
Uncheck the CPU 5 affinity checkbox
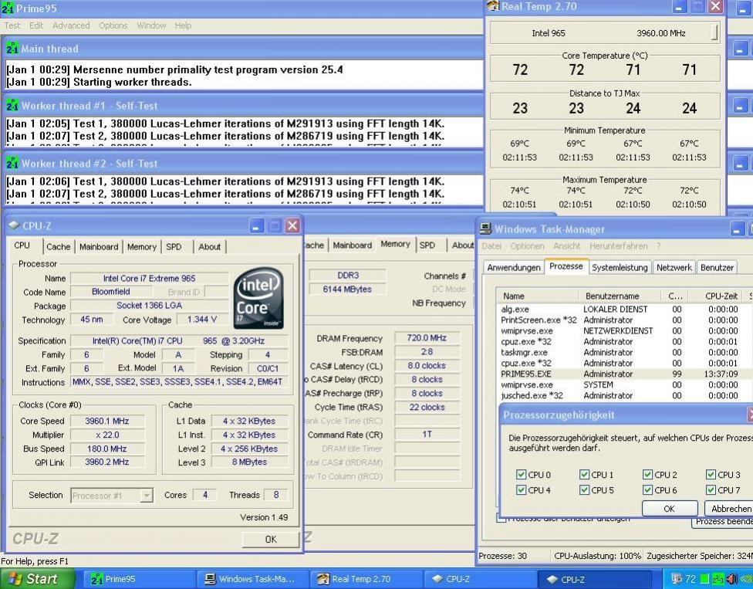pyautogui.click(x=584, y=490)
